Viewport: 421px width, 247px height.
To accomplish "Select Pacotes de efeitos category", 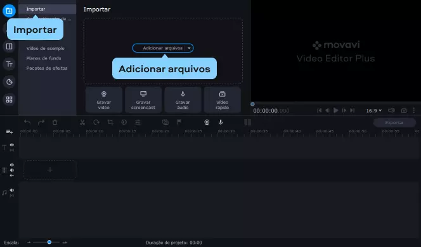I will (47, 68).
